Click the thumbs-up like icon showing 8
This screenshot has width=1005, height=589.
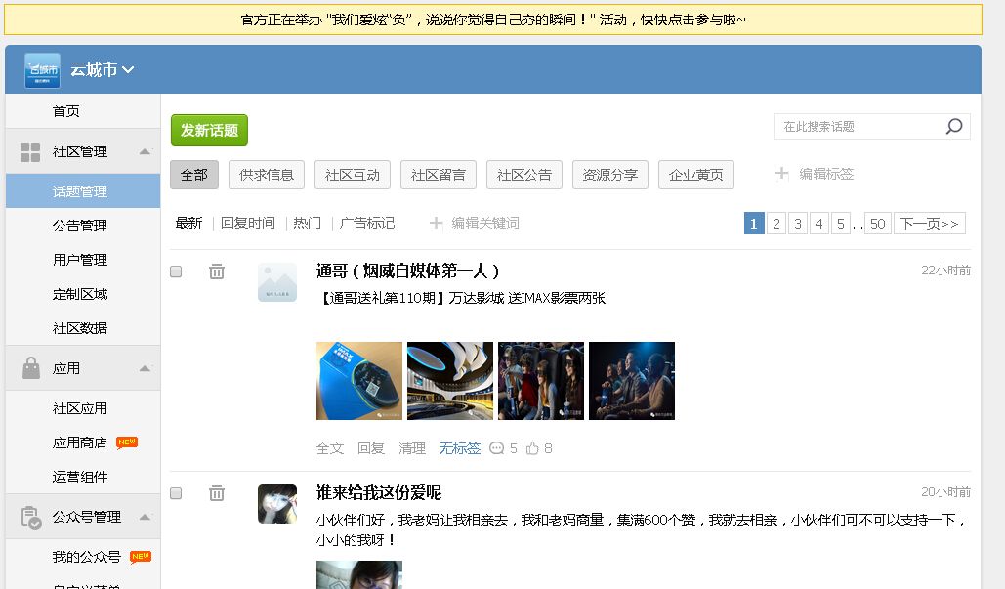[x=532, y=448]
